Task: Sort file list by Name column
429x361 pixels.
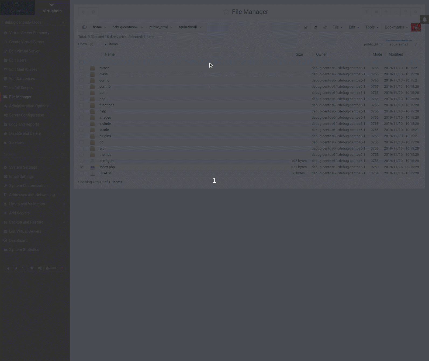Action: pyautogui.click(x=110, y=54)
